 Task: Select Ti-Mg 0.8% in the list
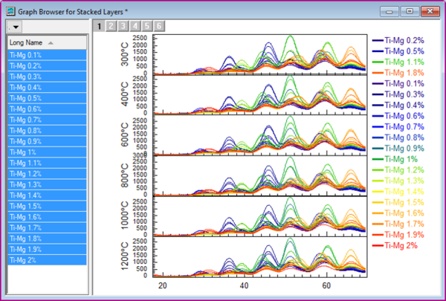pyautogui.click(x=48, y=131)
